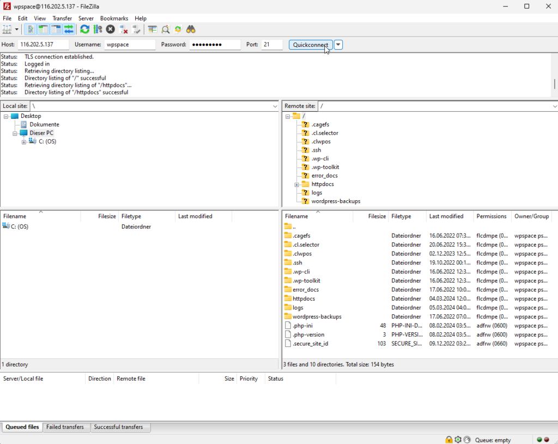Toggle synchronized browsing
Viewport: 558px width, 444px height.
point(178,29)
